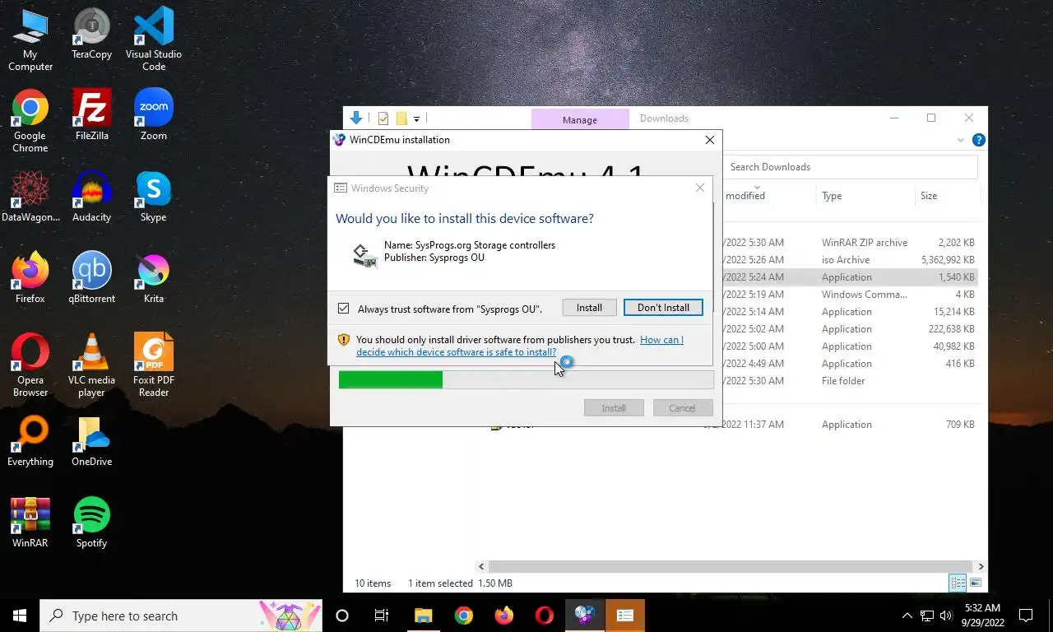Viewport: 1053px width, 632px height.
Task: Close the Windows Security dialog
Action: (700, 188)
